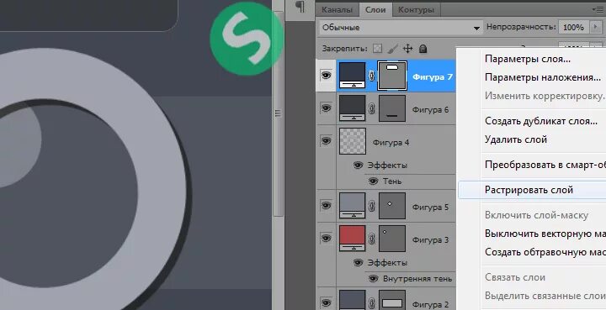Viewport: 606px width, 310px height.
Task: Click the Непрозрачность 100% value field
Action: 574,27
